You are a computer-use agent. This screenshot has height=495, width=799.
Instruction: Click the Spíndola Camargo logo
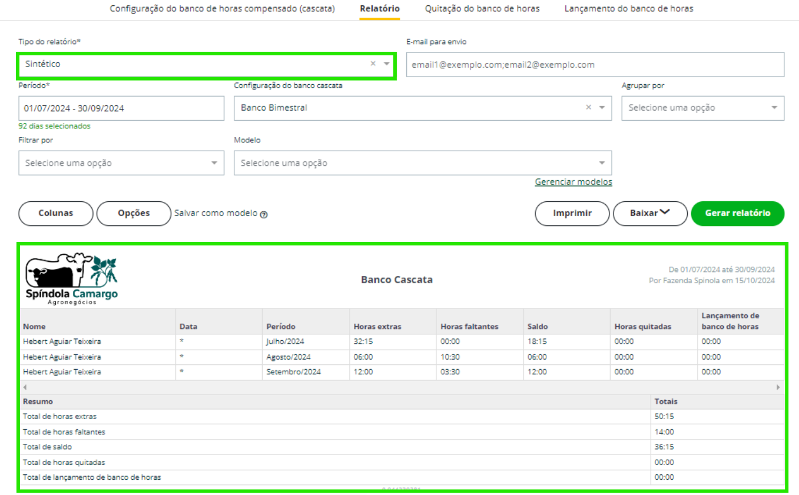[71, 279]
